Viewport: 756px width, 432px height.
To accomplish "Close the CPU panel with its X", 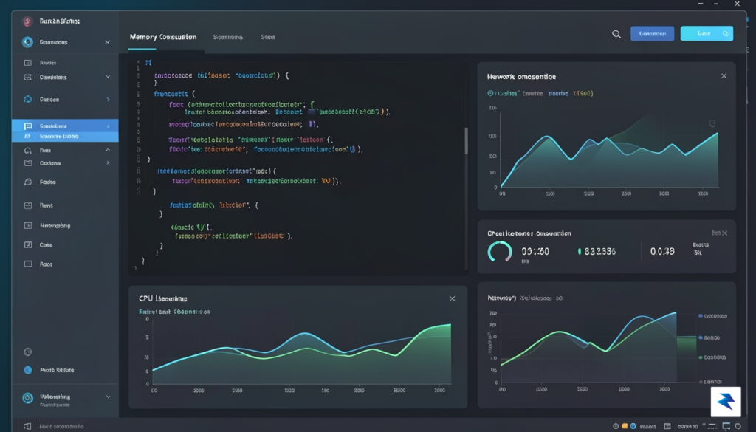I will click(x=453, y=299).
